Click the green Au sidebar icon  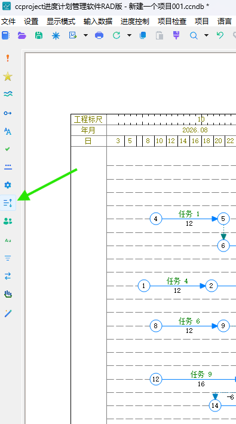click(8, 240)
